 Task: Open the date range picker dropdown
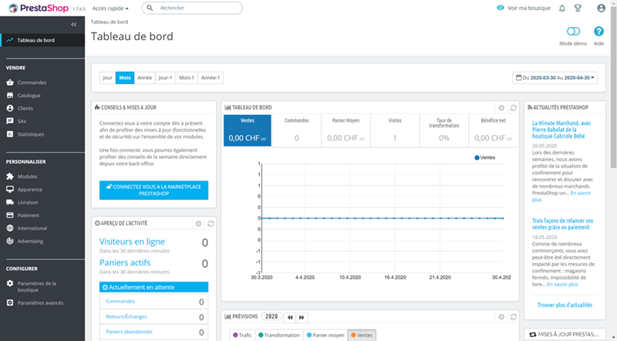(555, 78)
